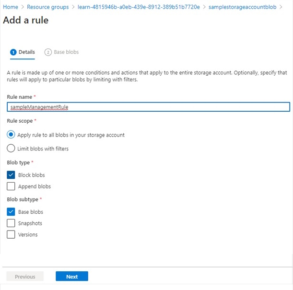The height and width of the screenshot is (290, 293).
Task: Go to samplestorageaccountblob breadcrumb
Action: [243, 7]
